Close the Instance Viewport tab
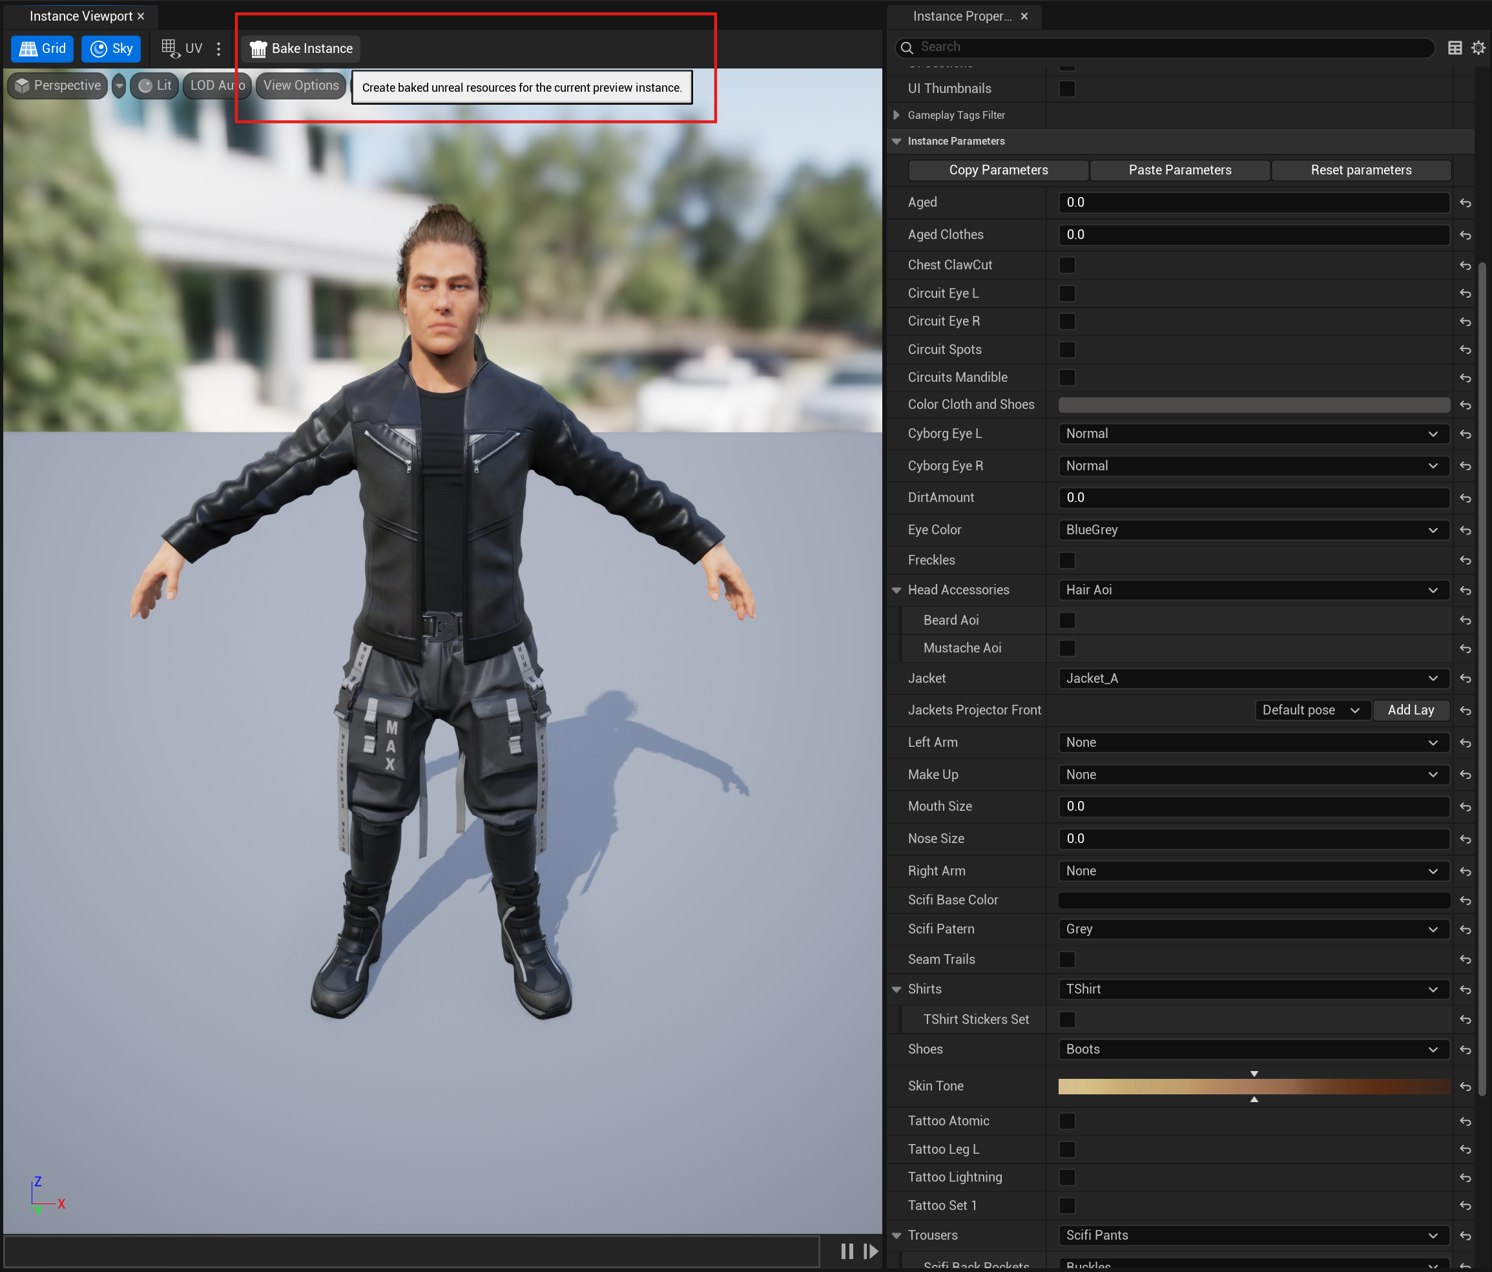Viewport: 1492px width, 1272px height. [x=141, y=16]
